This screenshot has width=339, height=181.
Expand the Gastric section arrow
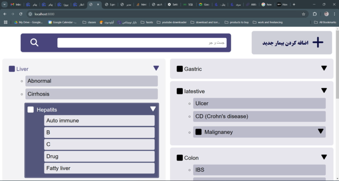324,68
